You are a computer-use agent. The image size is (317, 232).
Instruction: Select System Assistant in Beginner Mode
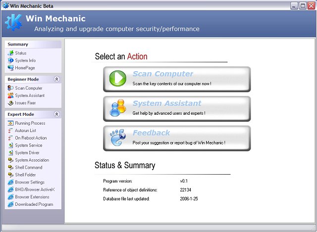30,95
